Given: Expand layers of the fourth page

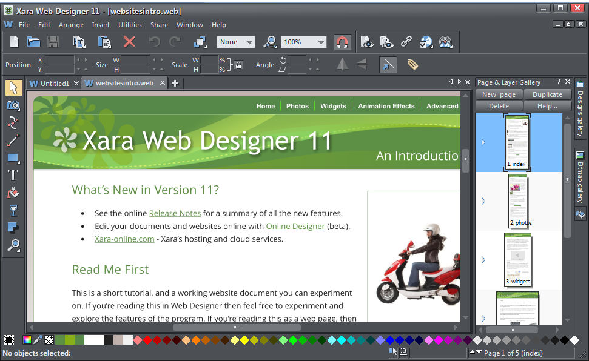Looking at the screenshot, I should coord(483,319).
